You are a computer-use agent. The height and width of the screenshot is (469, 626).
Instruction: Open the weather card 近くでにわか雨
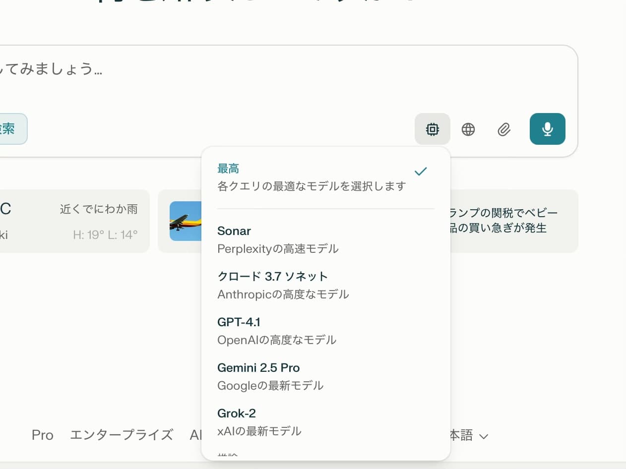click(74, 221)
